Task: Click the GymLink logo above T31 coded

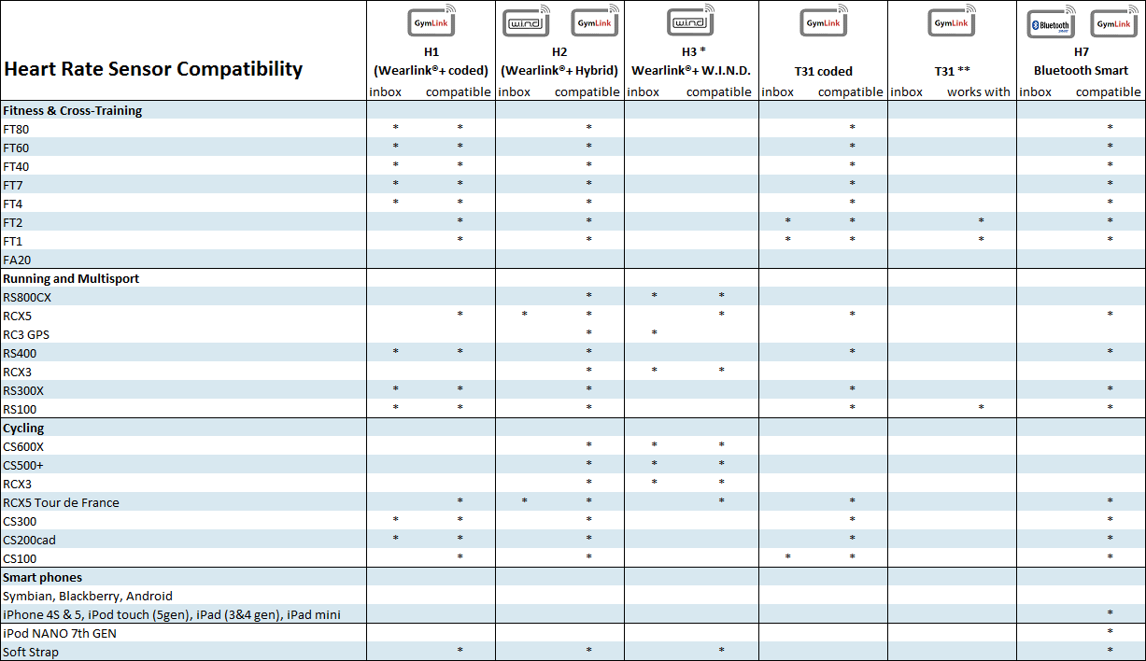Action: 823,21
